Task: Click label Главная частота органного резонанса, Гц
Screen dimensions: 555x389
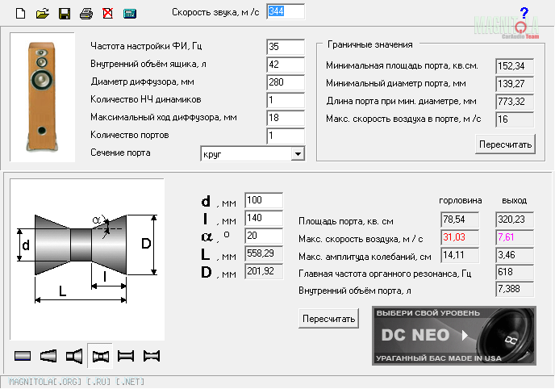Action: (385, 274)
